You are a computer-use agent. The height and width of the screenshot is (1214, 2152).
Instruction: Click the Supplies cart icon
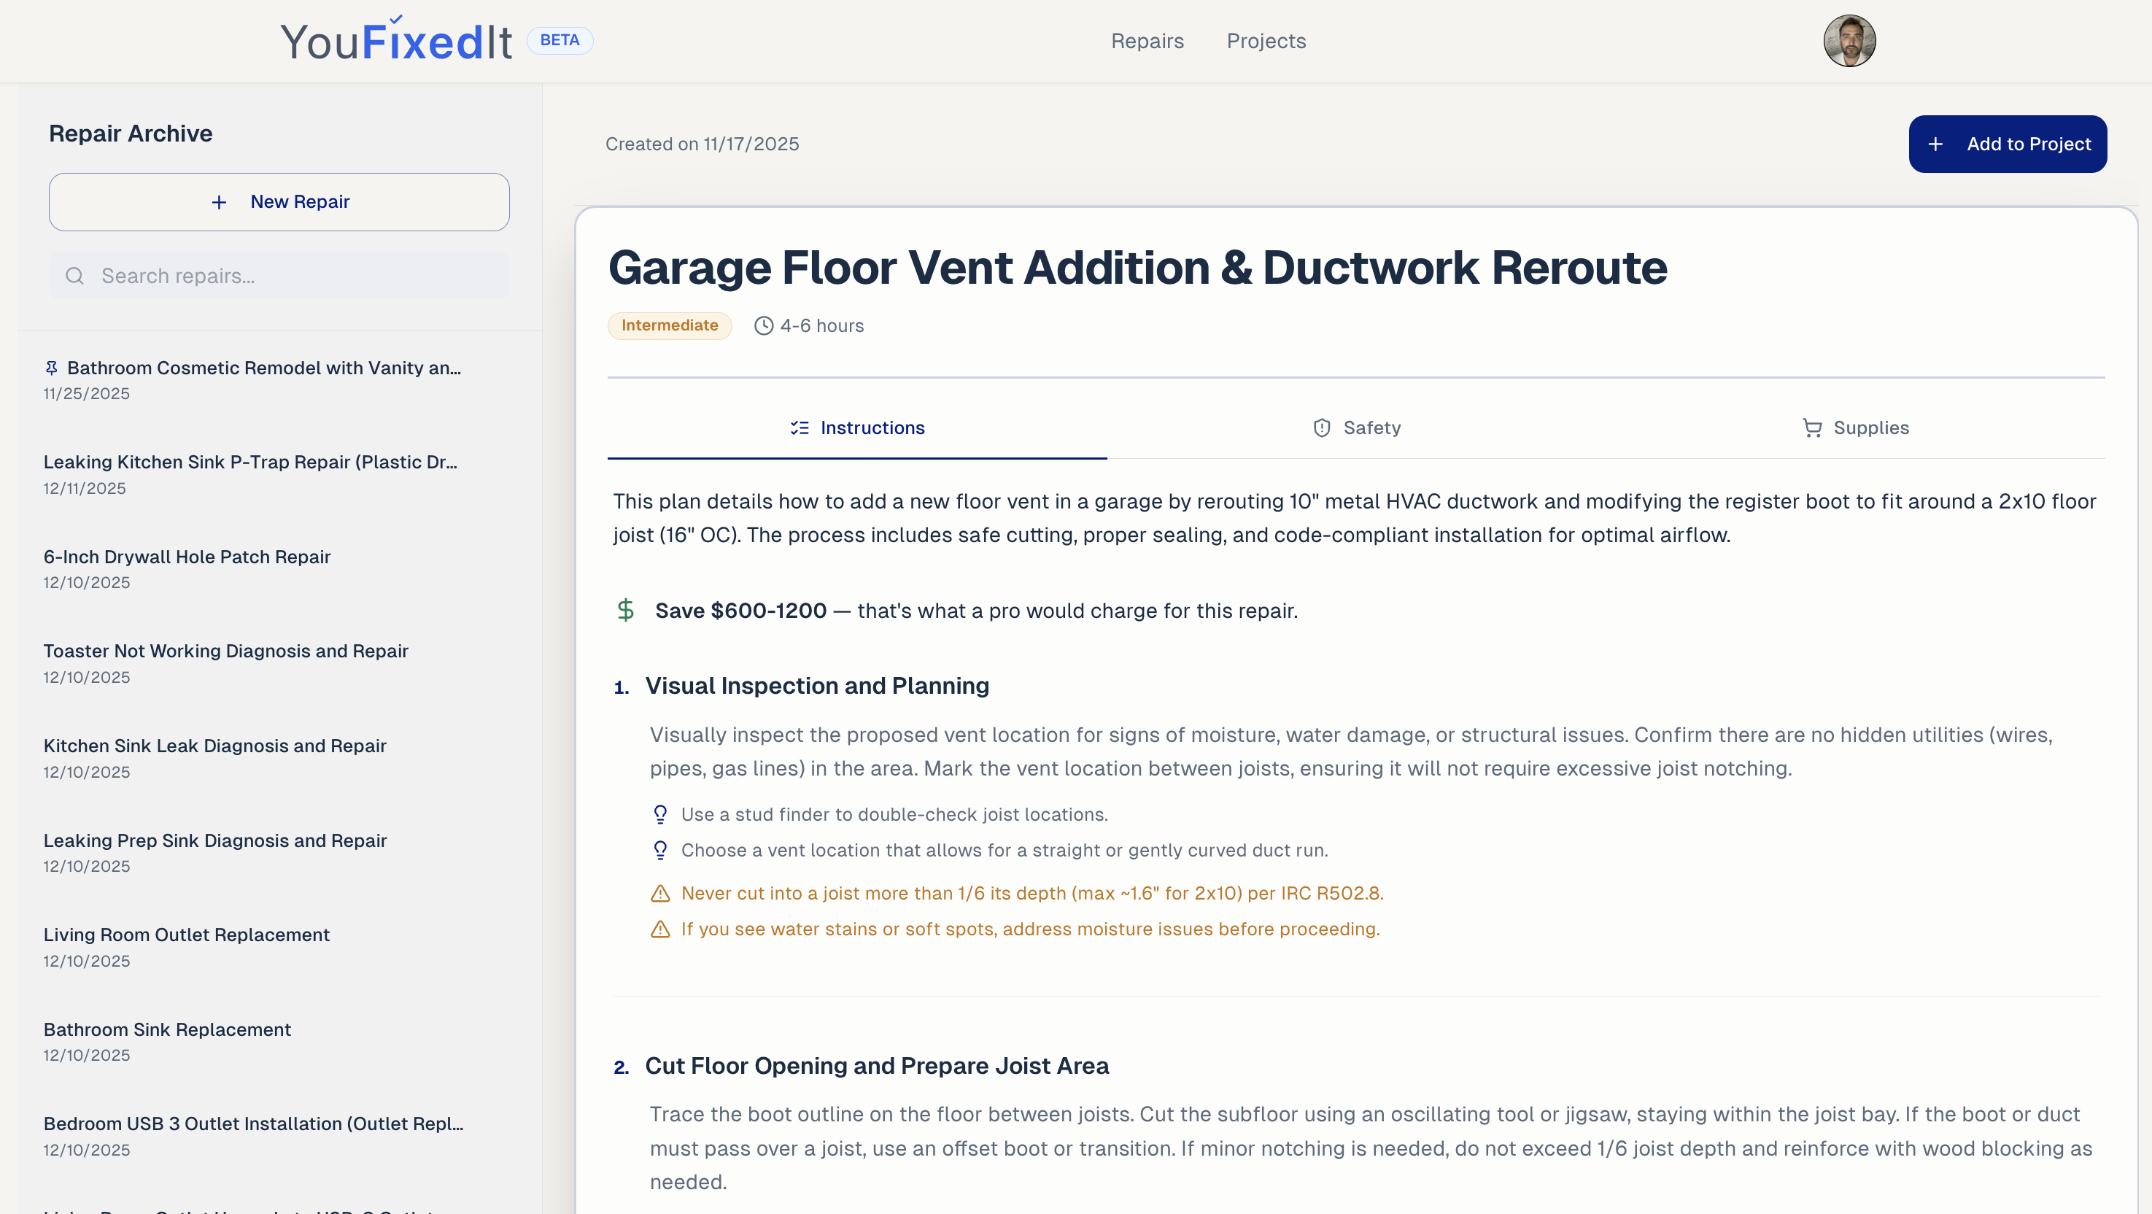1812,428
